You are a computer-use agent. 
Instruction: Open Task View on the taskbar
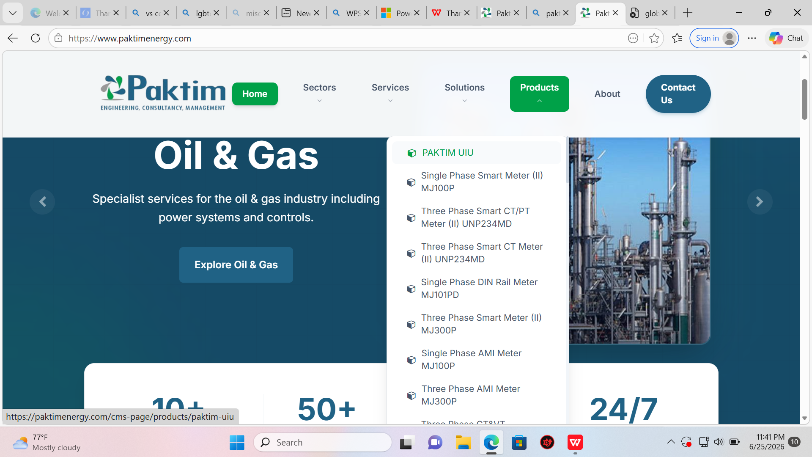pyautogui.click(x=406, y=443)
